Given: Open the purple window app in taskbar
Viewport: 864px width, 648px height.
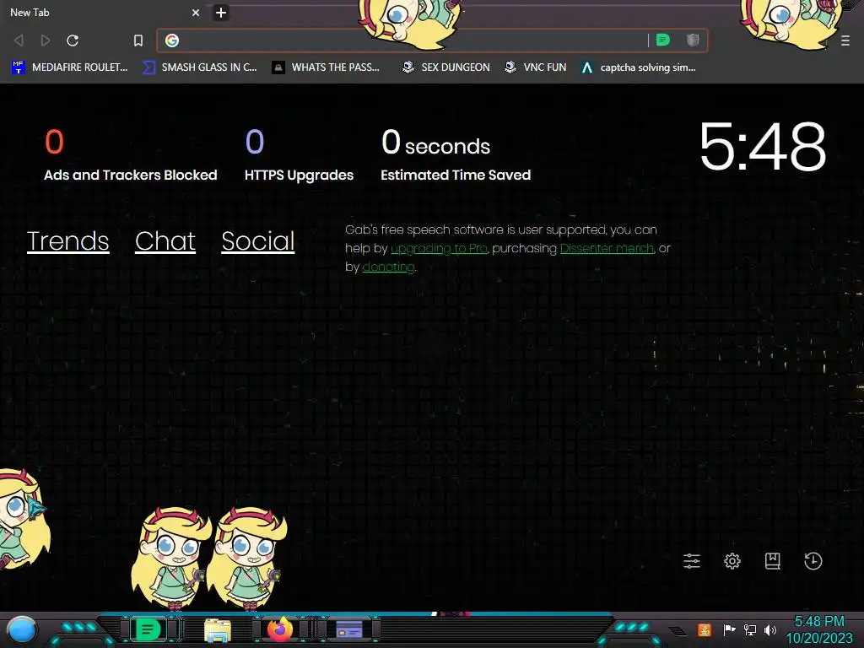Looking at the screenshot, I should click(349, 629).
